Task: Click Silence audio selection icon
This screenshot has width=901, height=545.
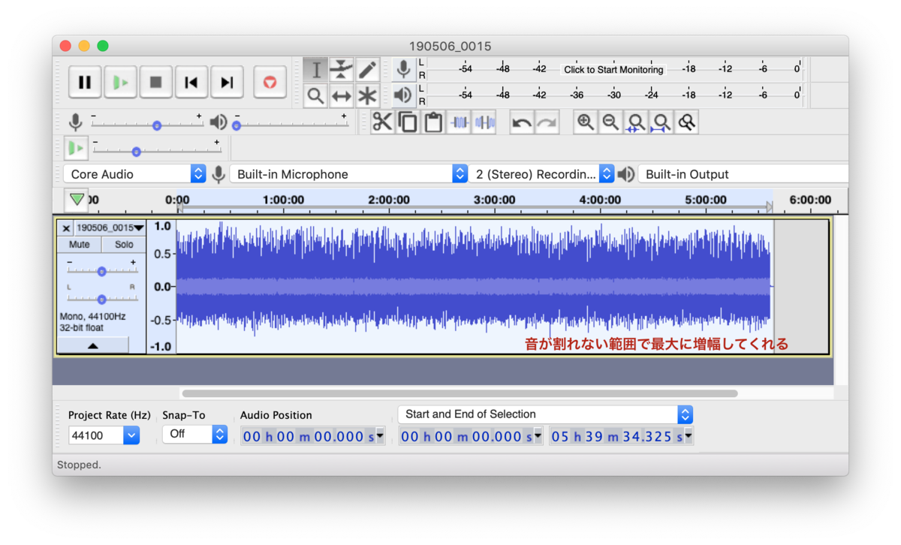Action: pos(484,122)
